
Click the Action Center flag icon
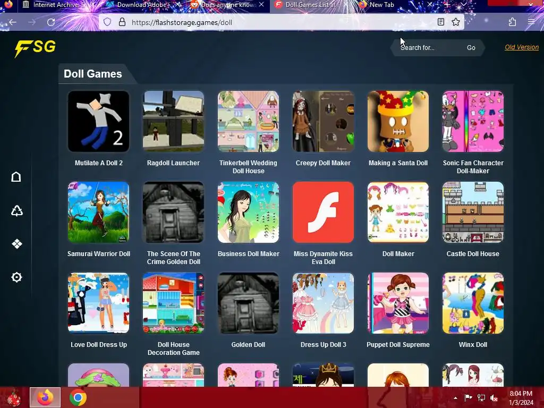click(468, 398)
